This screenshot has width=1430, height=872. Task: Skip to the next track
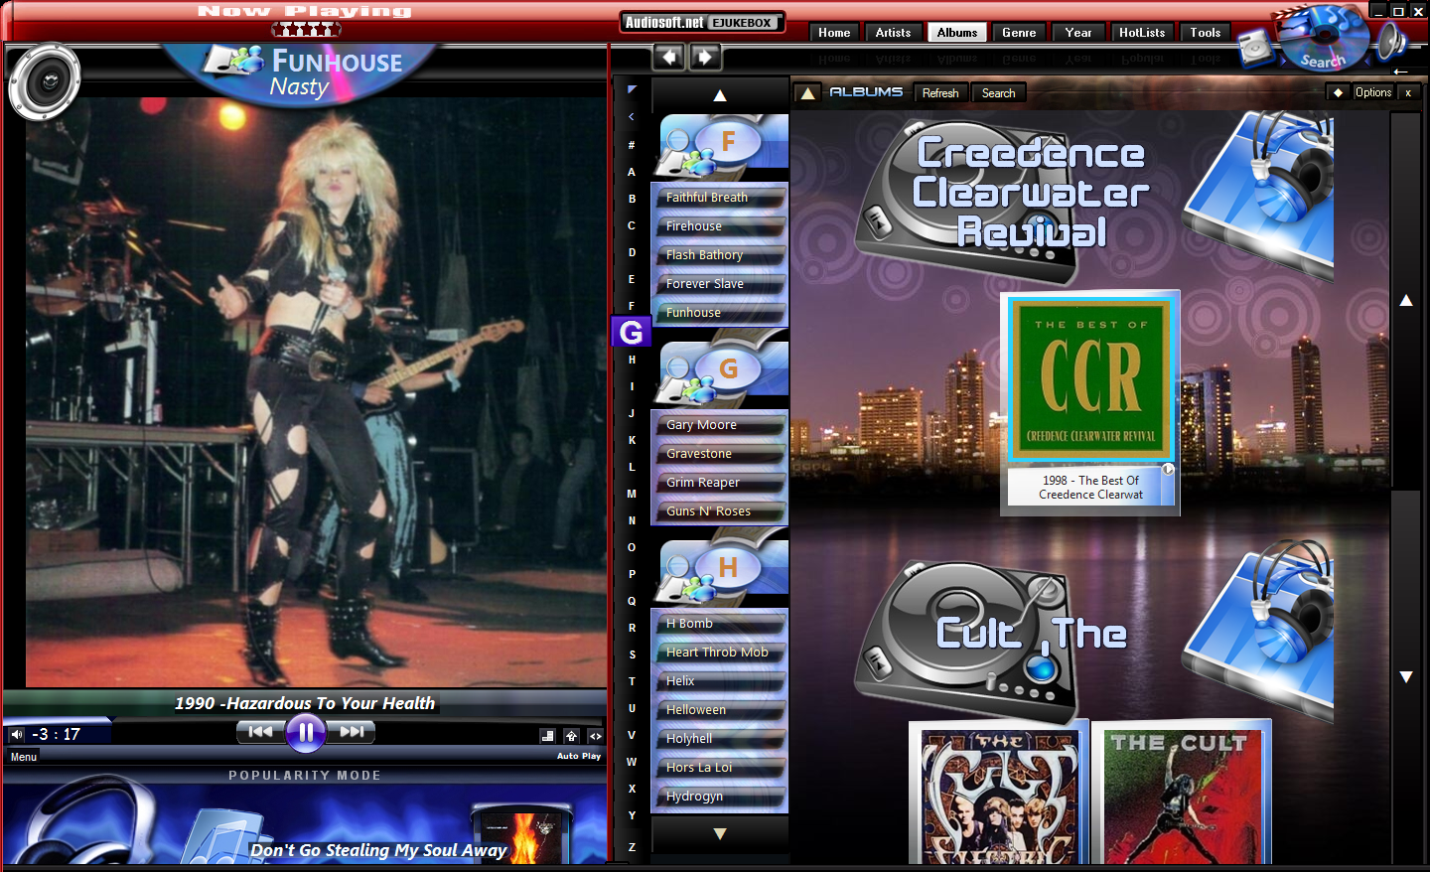point(352,732)
